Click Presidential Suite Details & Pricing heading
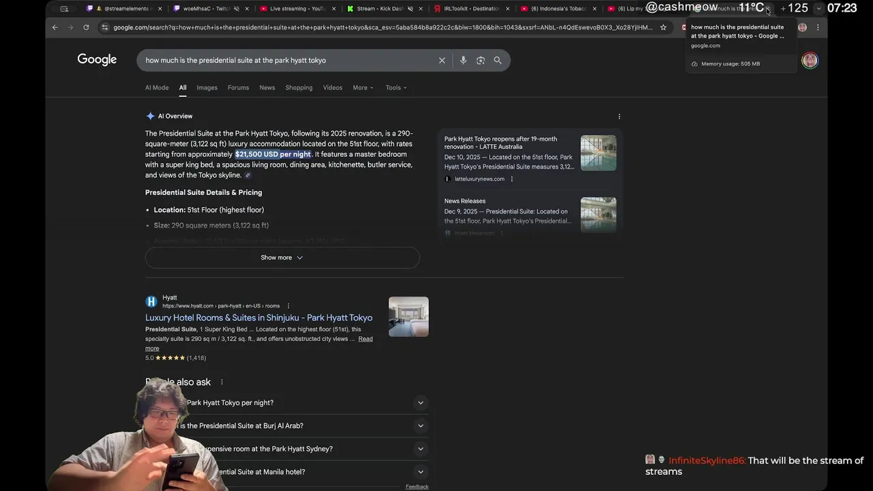The image size is (873, 491). (x=203, y=192)
